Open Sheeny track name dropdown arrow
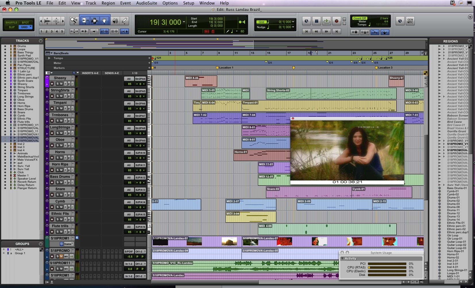The image size is (475, 288). click(73, 78)
